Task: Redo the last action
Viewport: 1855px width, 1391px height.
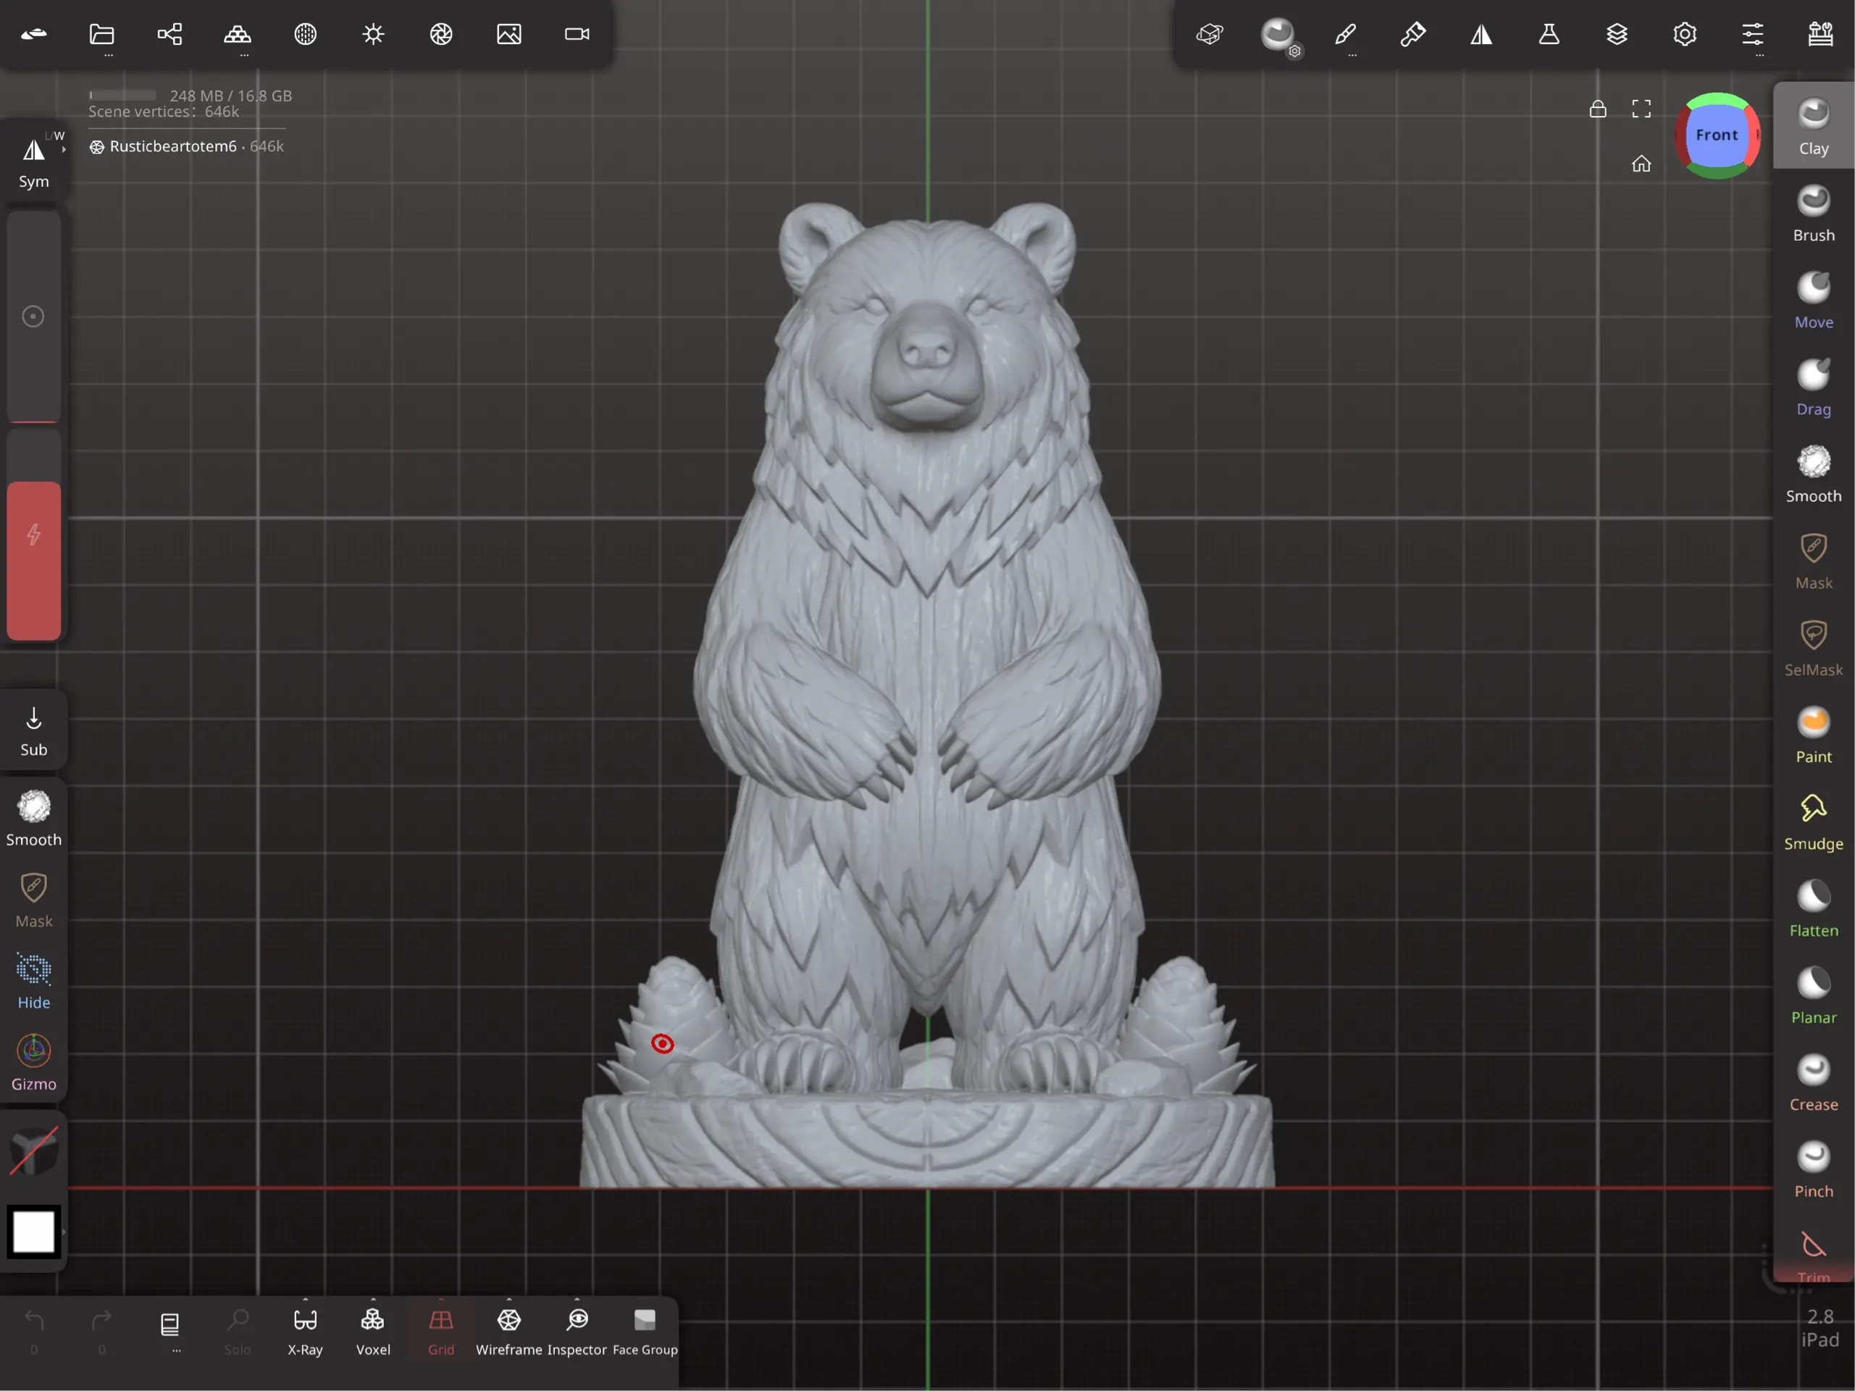Action: click(x=101, y=1331)
